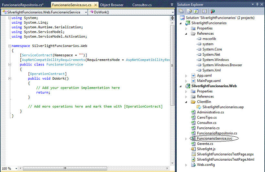Click the split editor handle above scrollbar
Viewport: 265px width, 172px height.
(172, 18)
